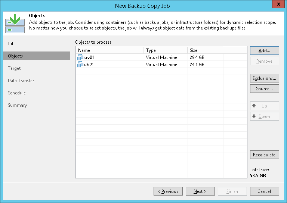The height and width of the screenshot is (203, 287).
Task: Open the Schedule step
Action: point(17,93)
